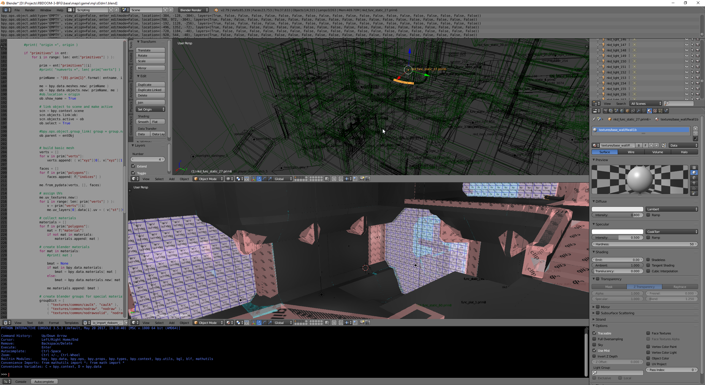
Task: Pin the properties context with pushpin
Action: pyautogui.click(x=594, y=119)
